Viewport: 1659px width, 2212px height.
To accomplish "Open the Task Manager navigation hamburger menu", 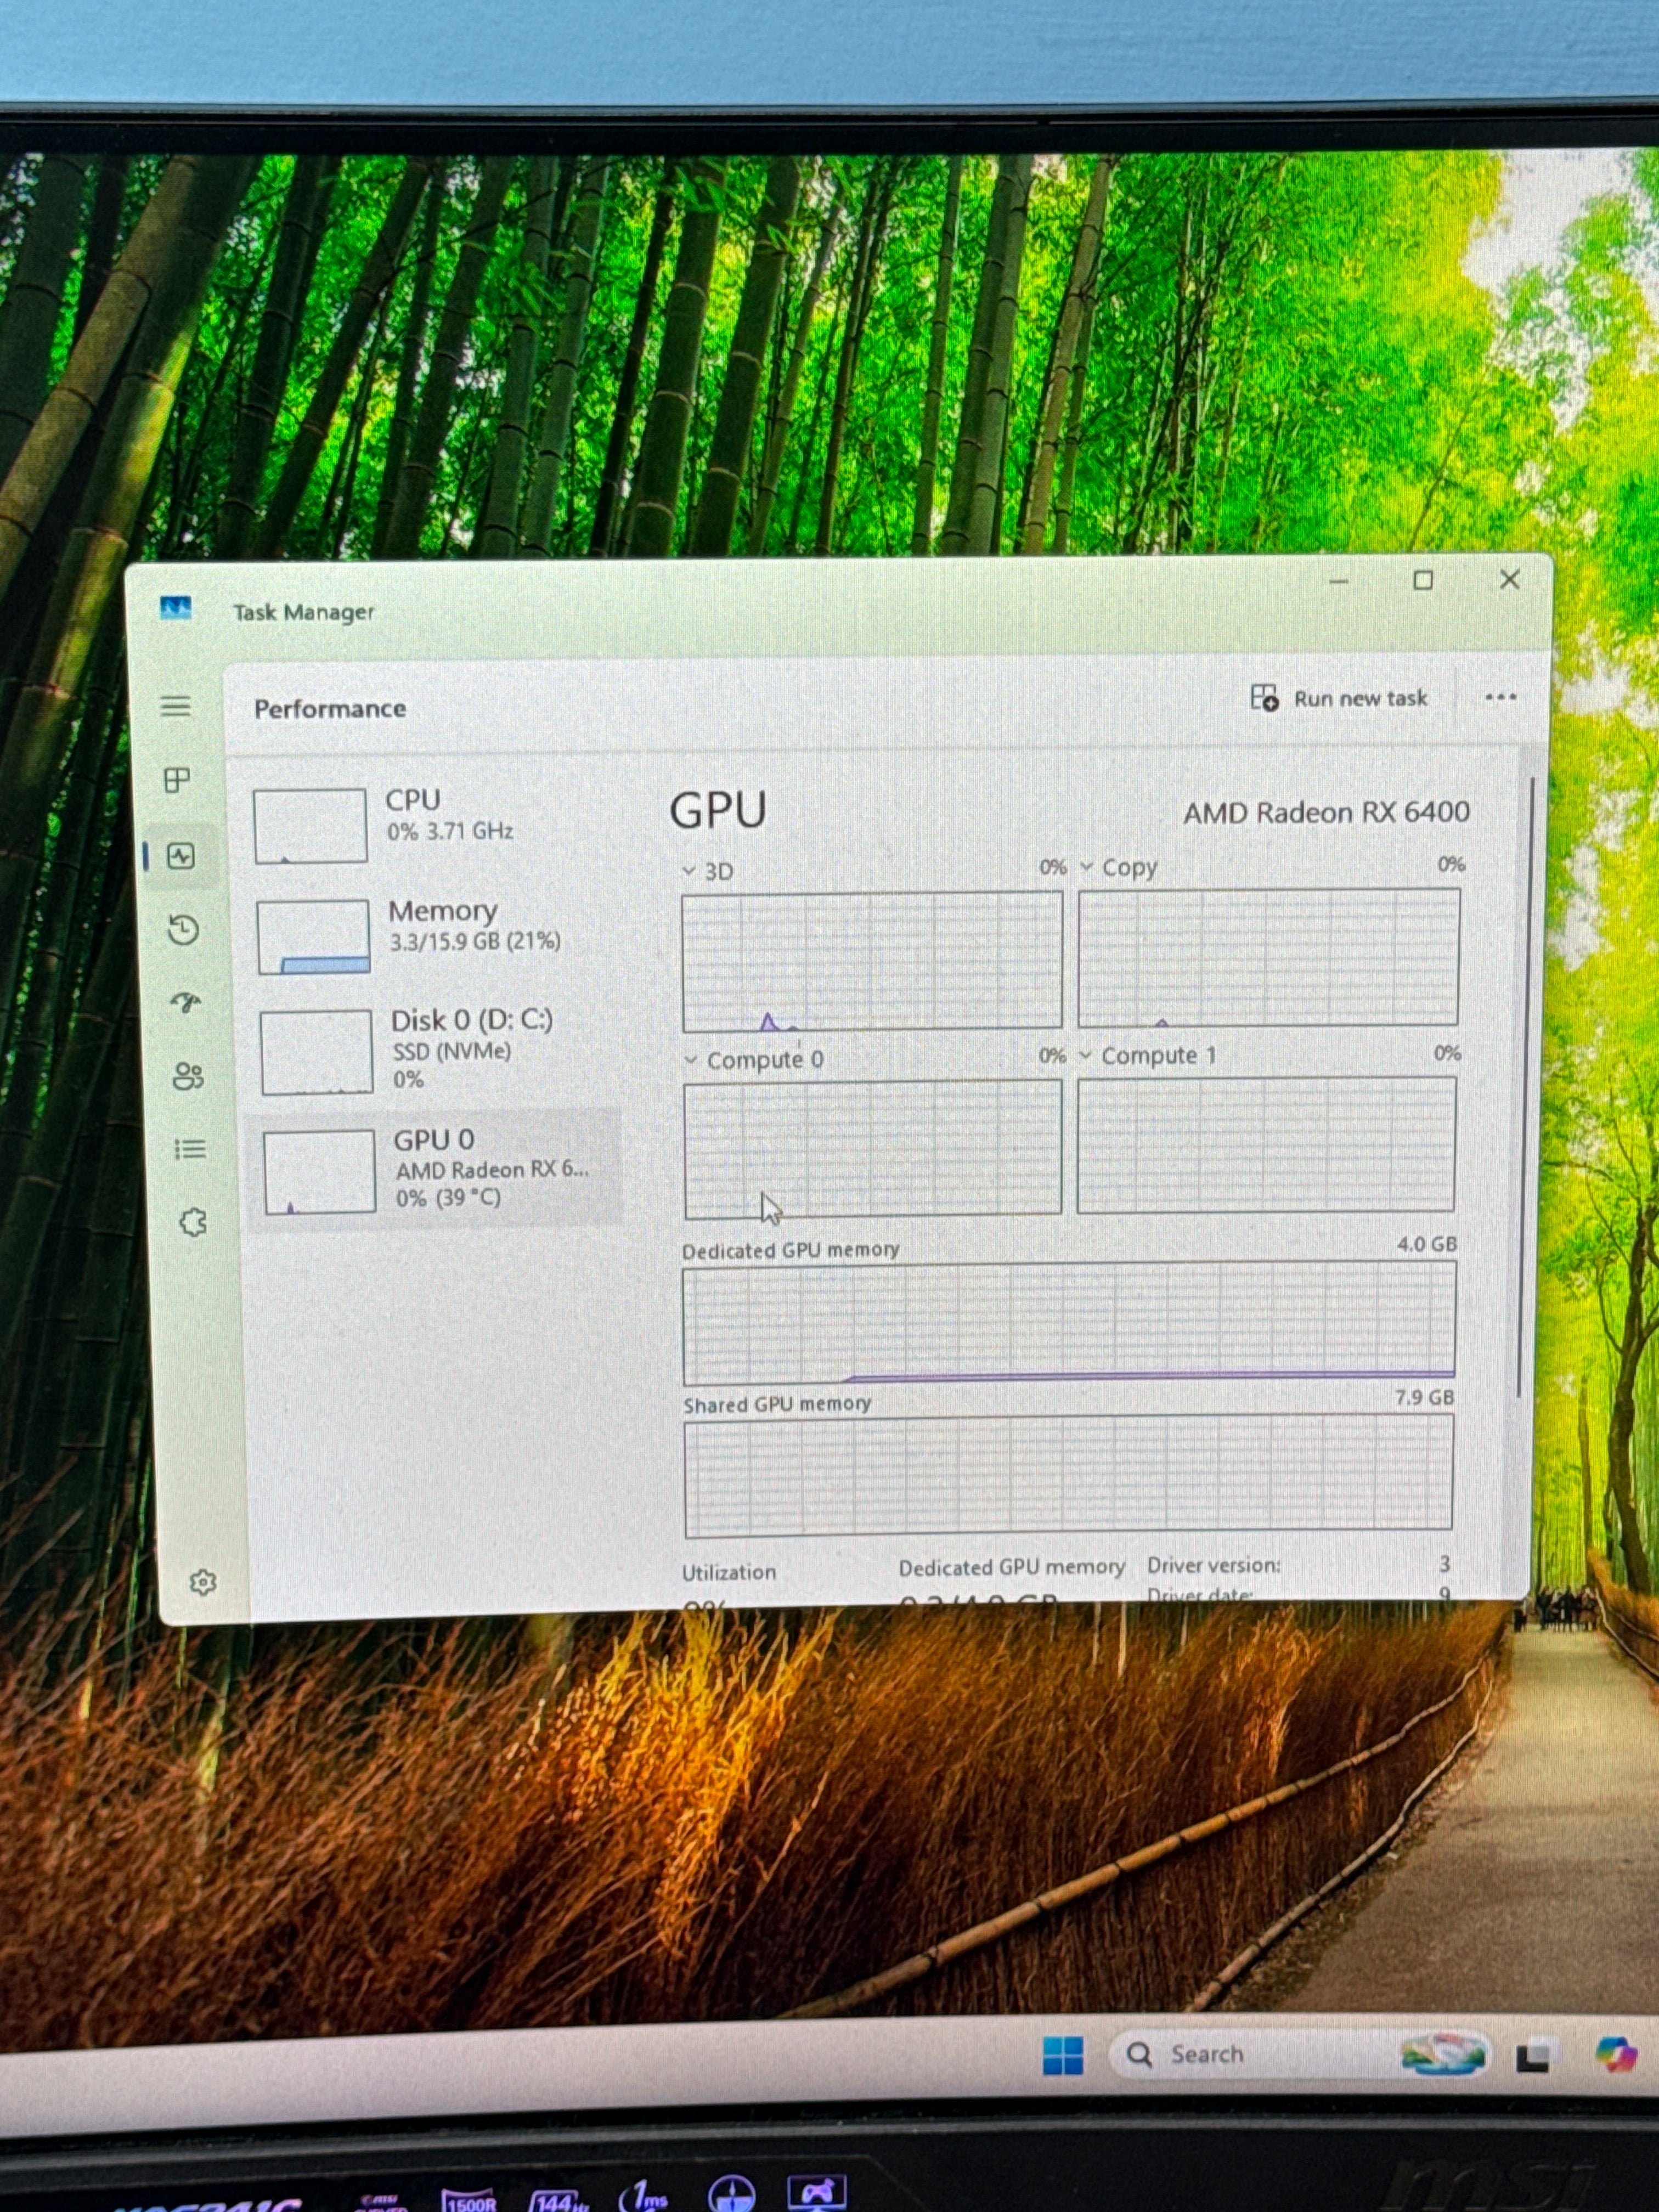I will tap(176, 707).
